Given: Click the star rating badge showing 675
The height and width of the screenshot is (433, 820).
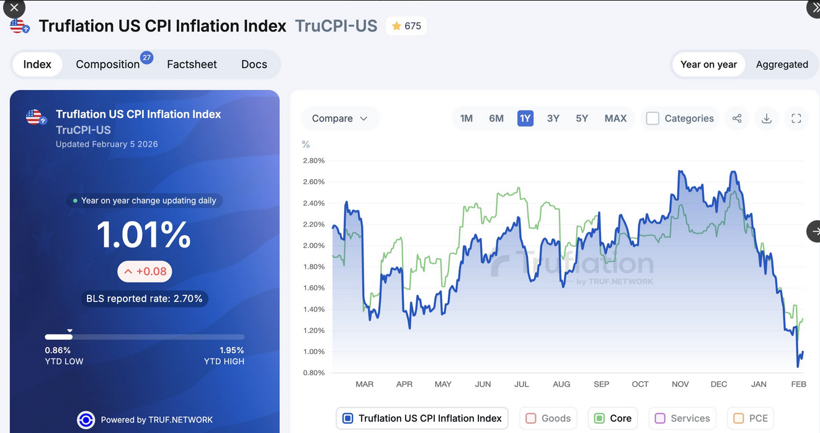Looking at the screenshot, I should 406,26.
